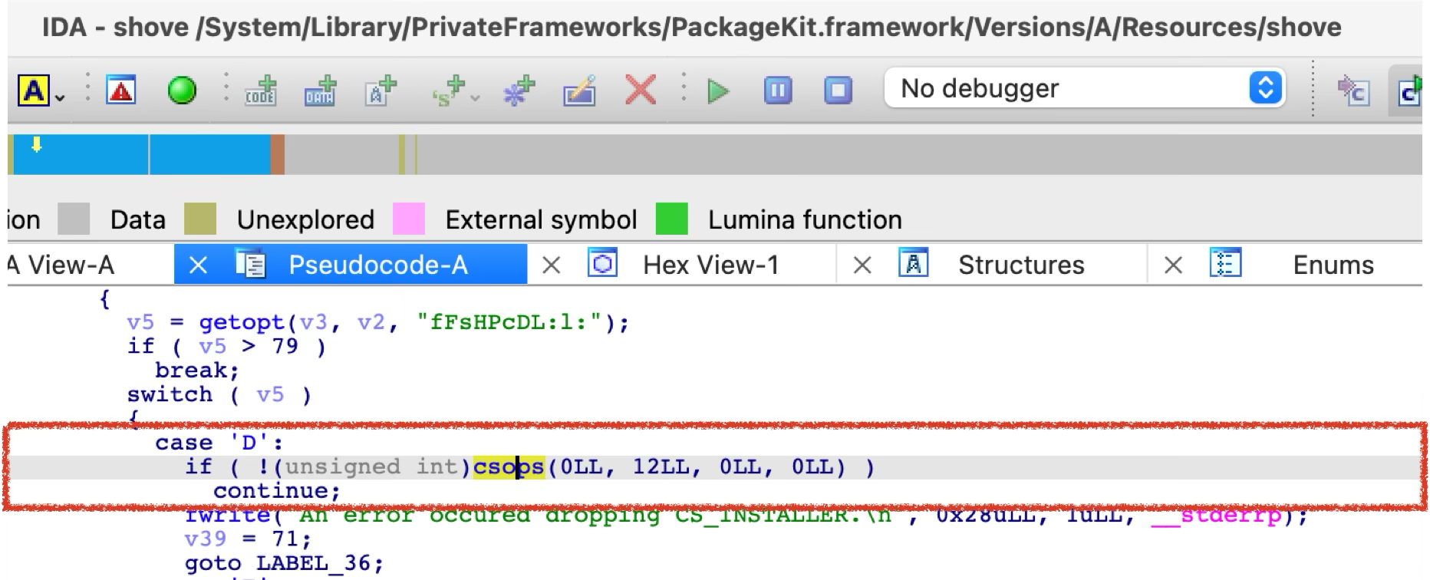Terminate process with the stop button
Image resolution: width=1430 pixels, height=580 pixels.
tap(838, 91)
